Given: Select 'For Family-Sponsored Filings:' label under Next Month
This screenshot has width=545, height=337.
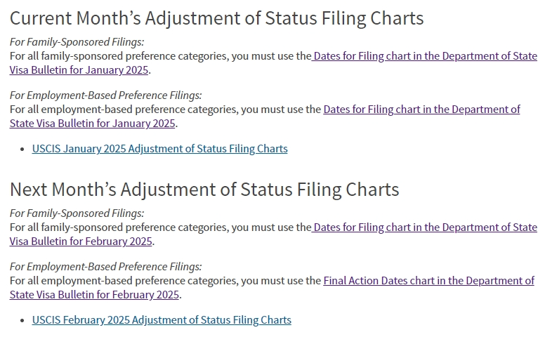Looking at the screenshot, I should (77, 213).
